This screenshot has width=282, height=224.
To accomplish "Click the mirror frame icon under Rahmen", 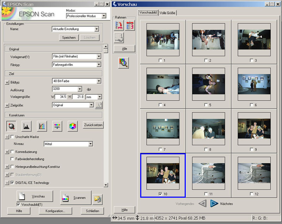I will (x=129, y=25).
